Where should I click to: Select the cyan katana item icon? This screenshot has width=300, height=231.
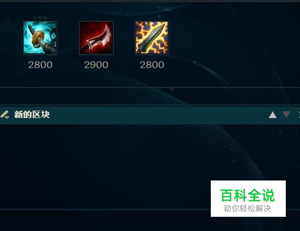tap(40, 38)
